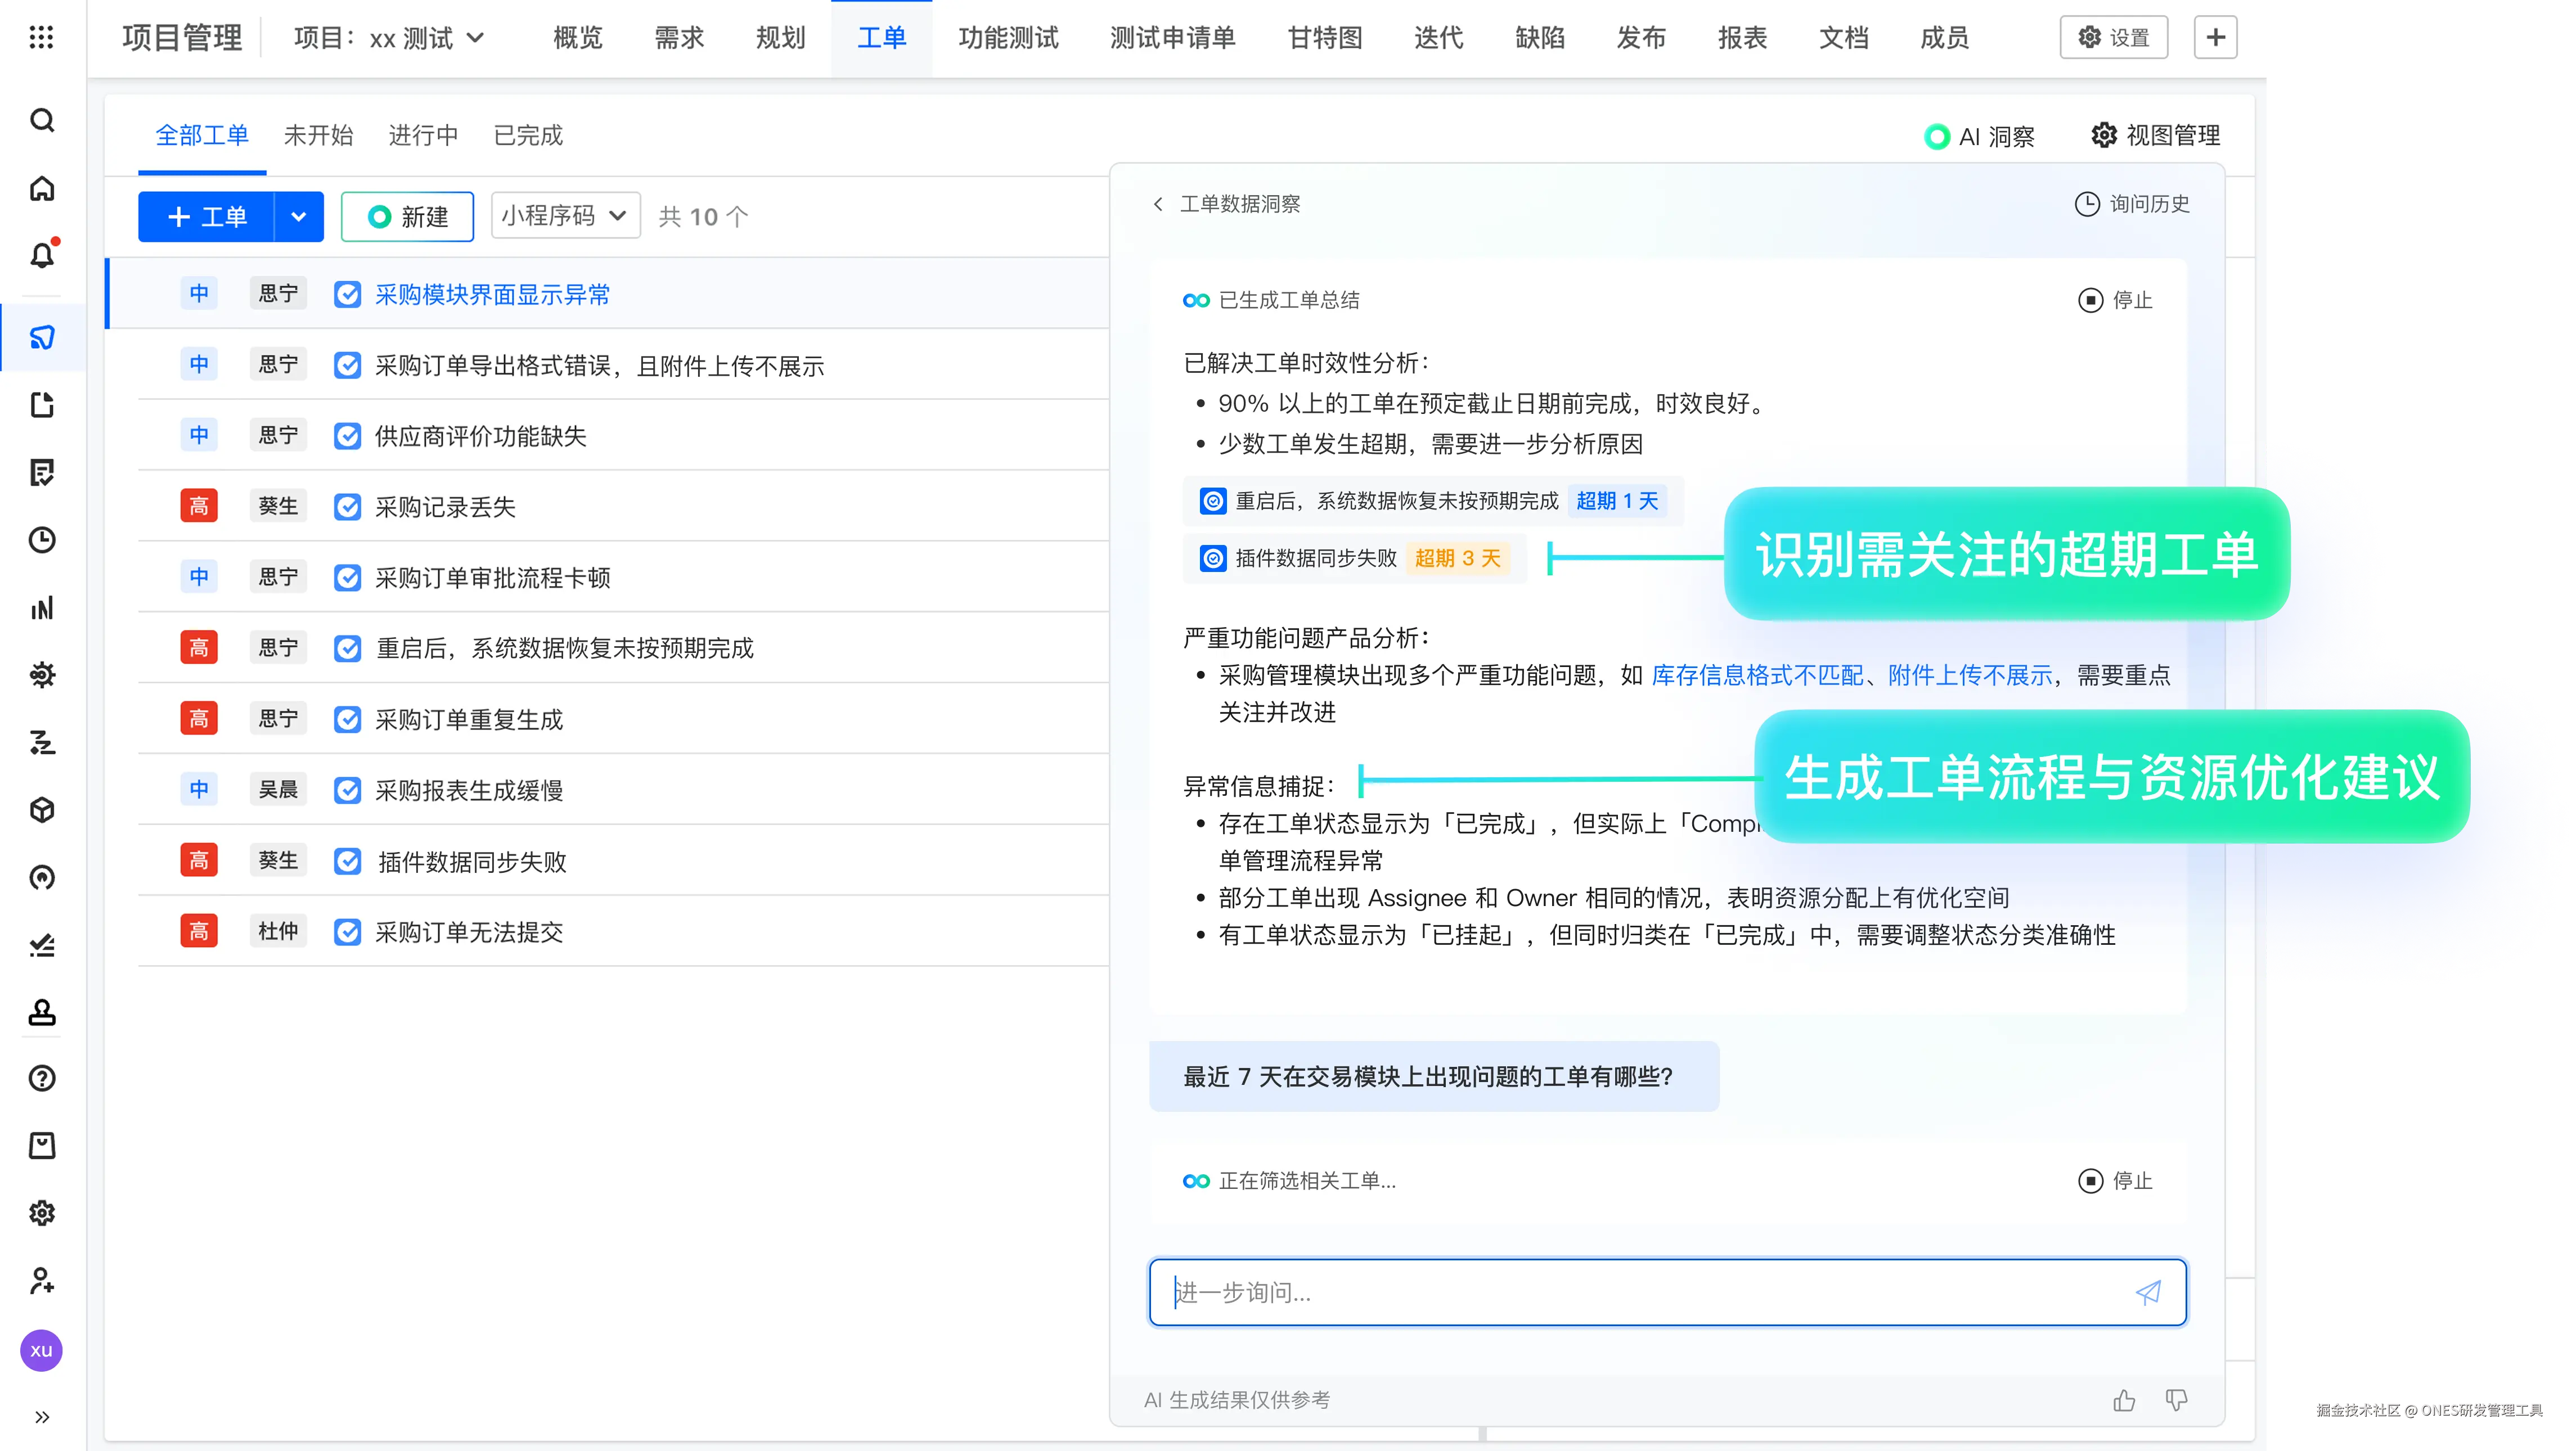2576x1451 pixels.
Task: Open the app grid launcher icon
Action: [42, 38]
